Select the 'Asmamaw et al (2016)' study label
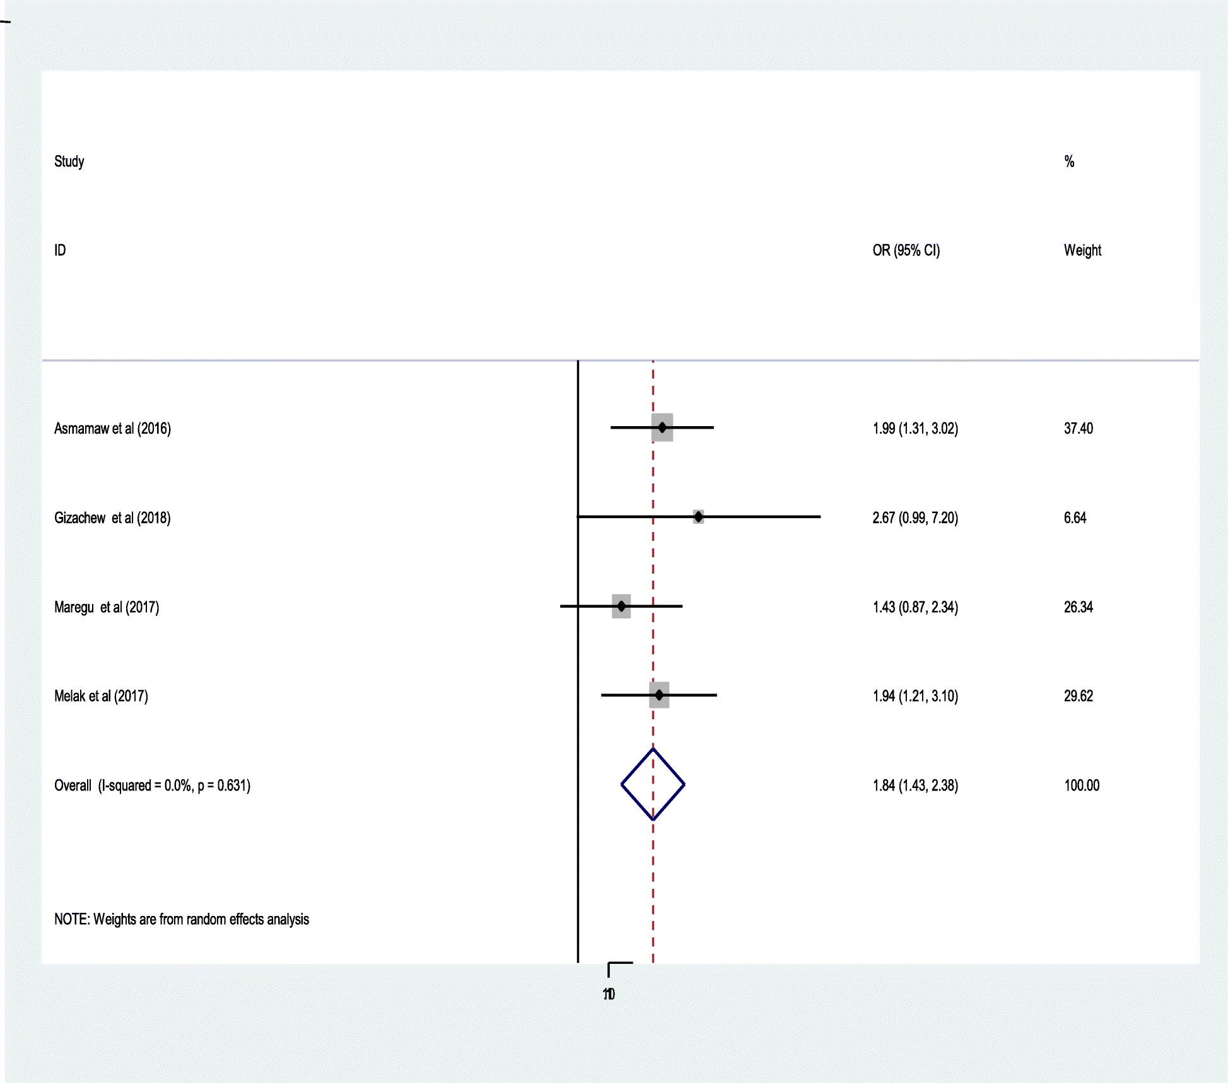 pos(112,429)
